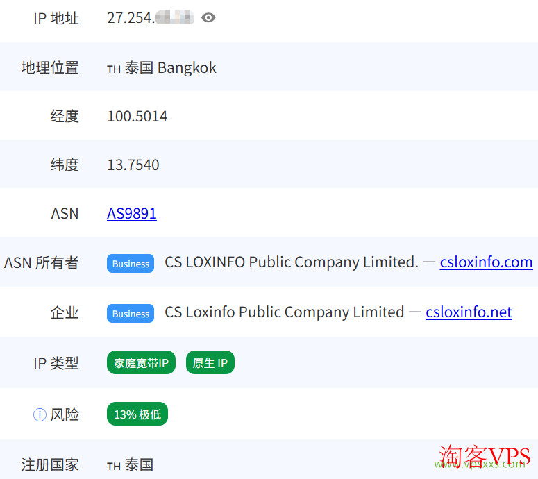Click the Business badge in the 企业 row
This screenshot has width=538, height=479.
[131, 313]
